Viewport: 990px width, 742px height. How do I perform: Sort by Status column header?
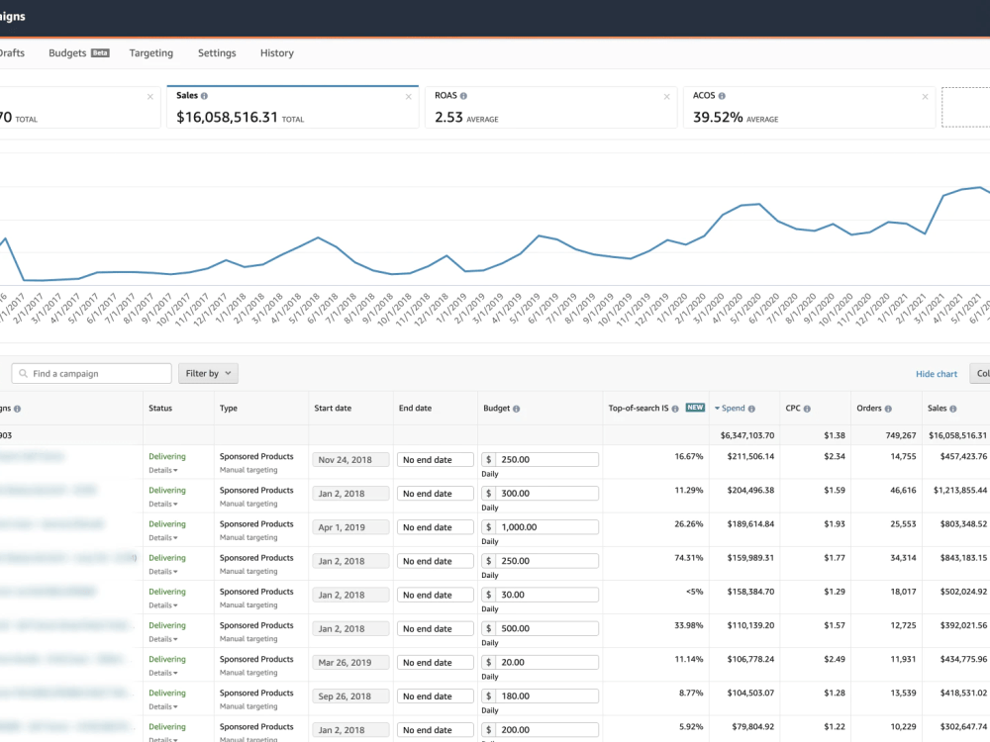pyautogui.click(x=160, y=409)
